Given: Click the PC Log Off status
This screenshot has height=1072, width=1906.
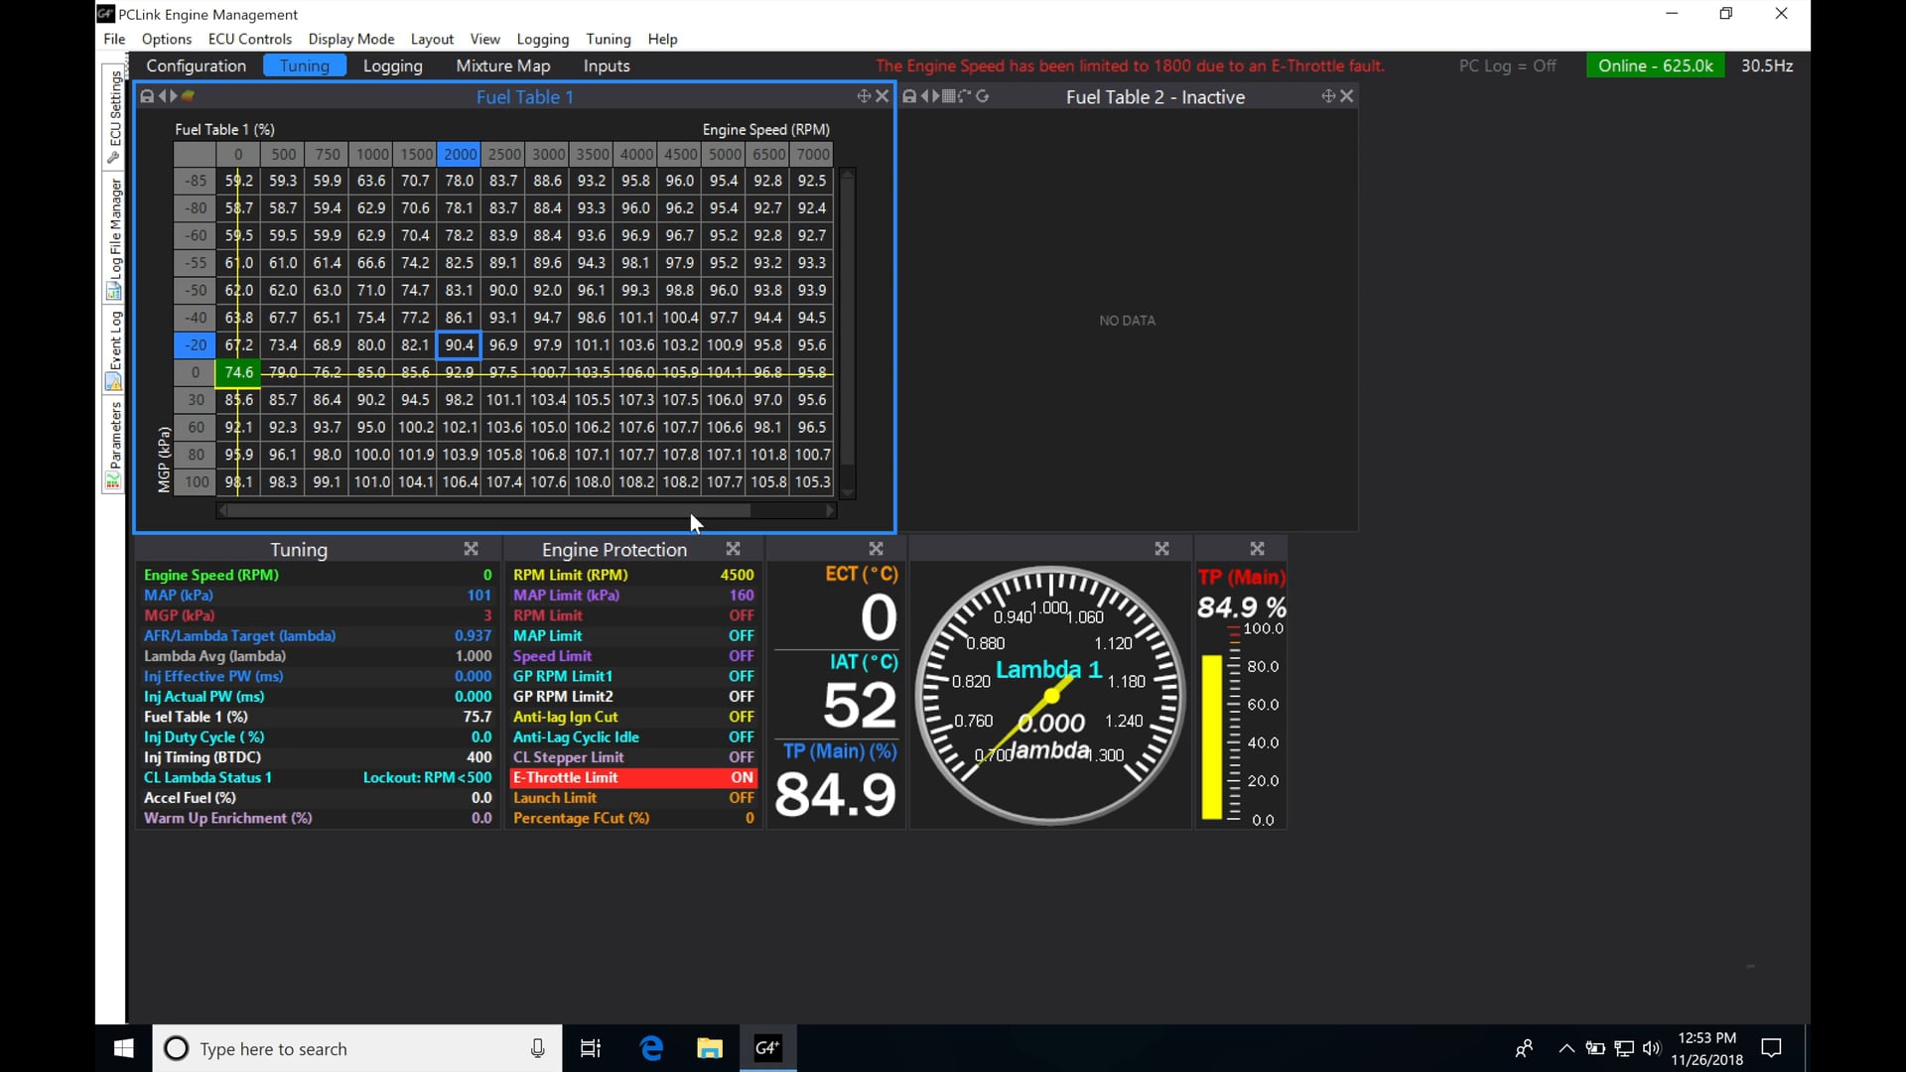Looking at the screenshot, I should point(1507,66).
